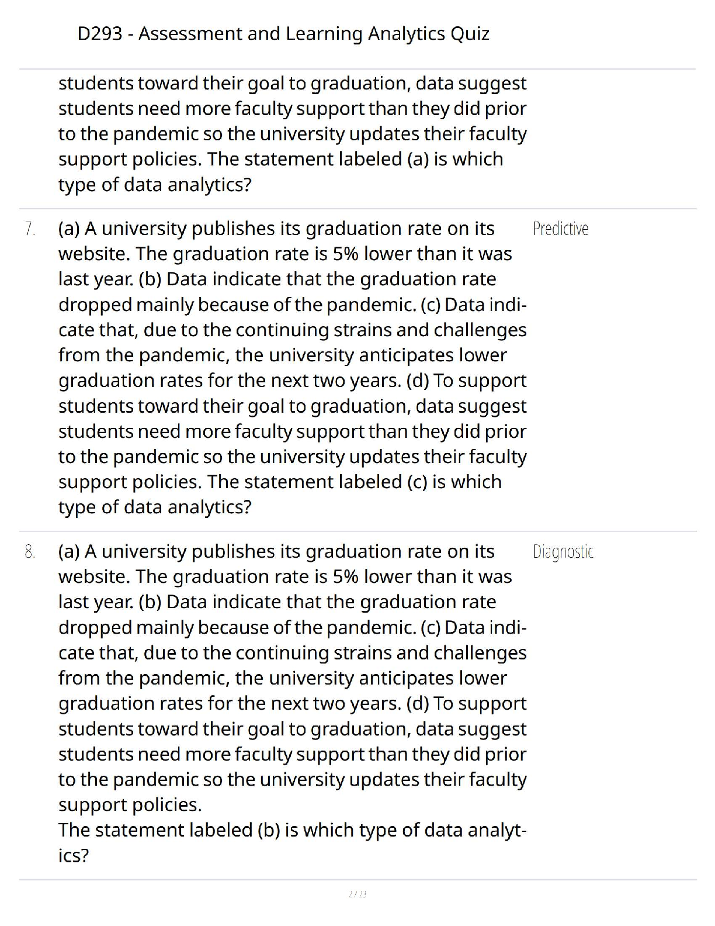Image resolution: width=715 pixels, height=926 pixels.
Task: Click the quiz title heading at top
Action: [x=283, y=34]
